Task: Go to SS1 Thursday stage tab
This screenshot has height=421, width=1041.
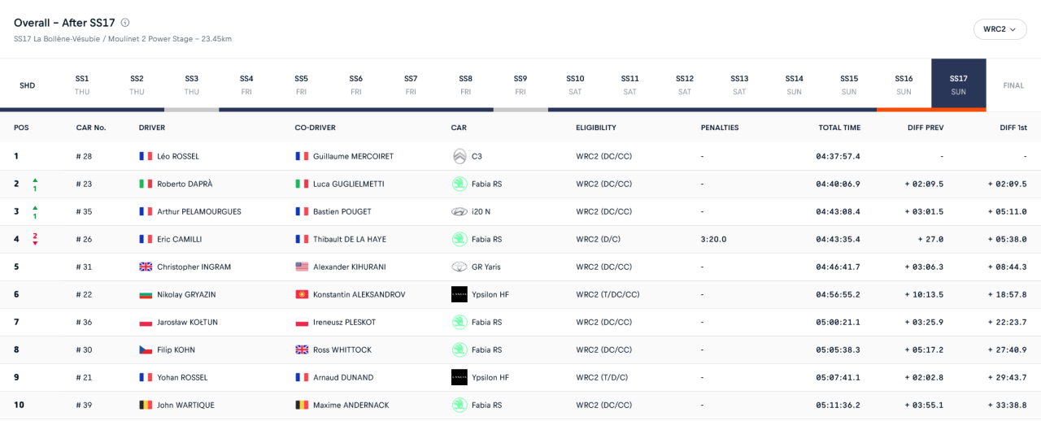Action: pos(82,84)
